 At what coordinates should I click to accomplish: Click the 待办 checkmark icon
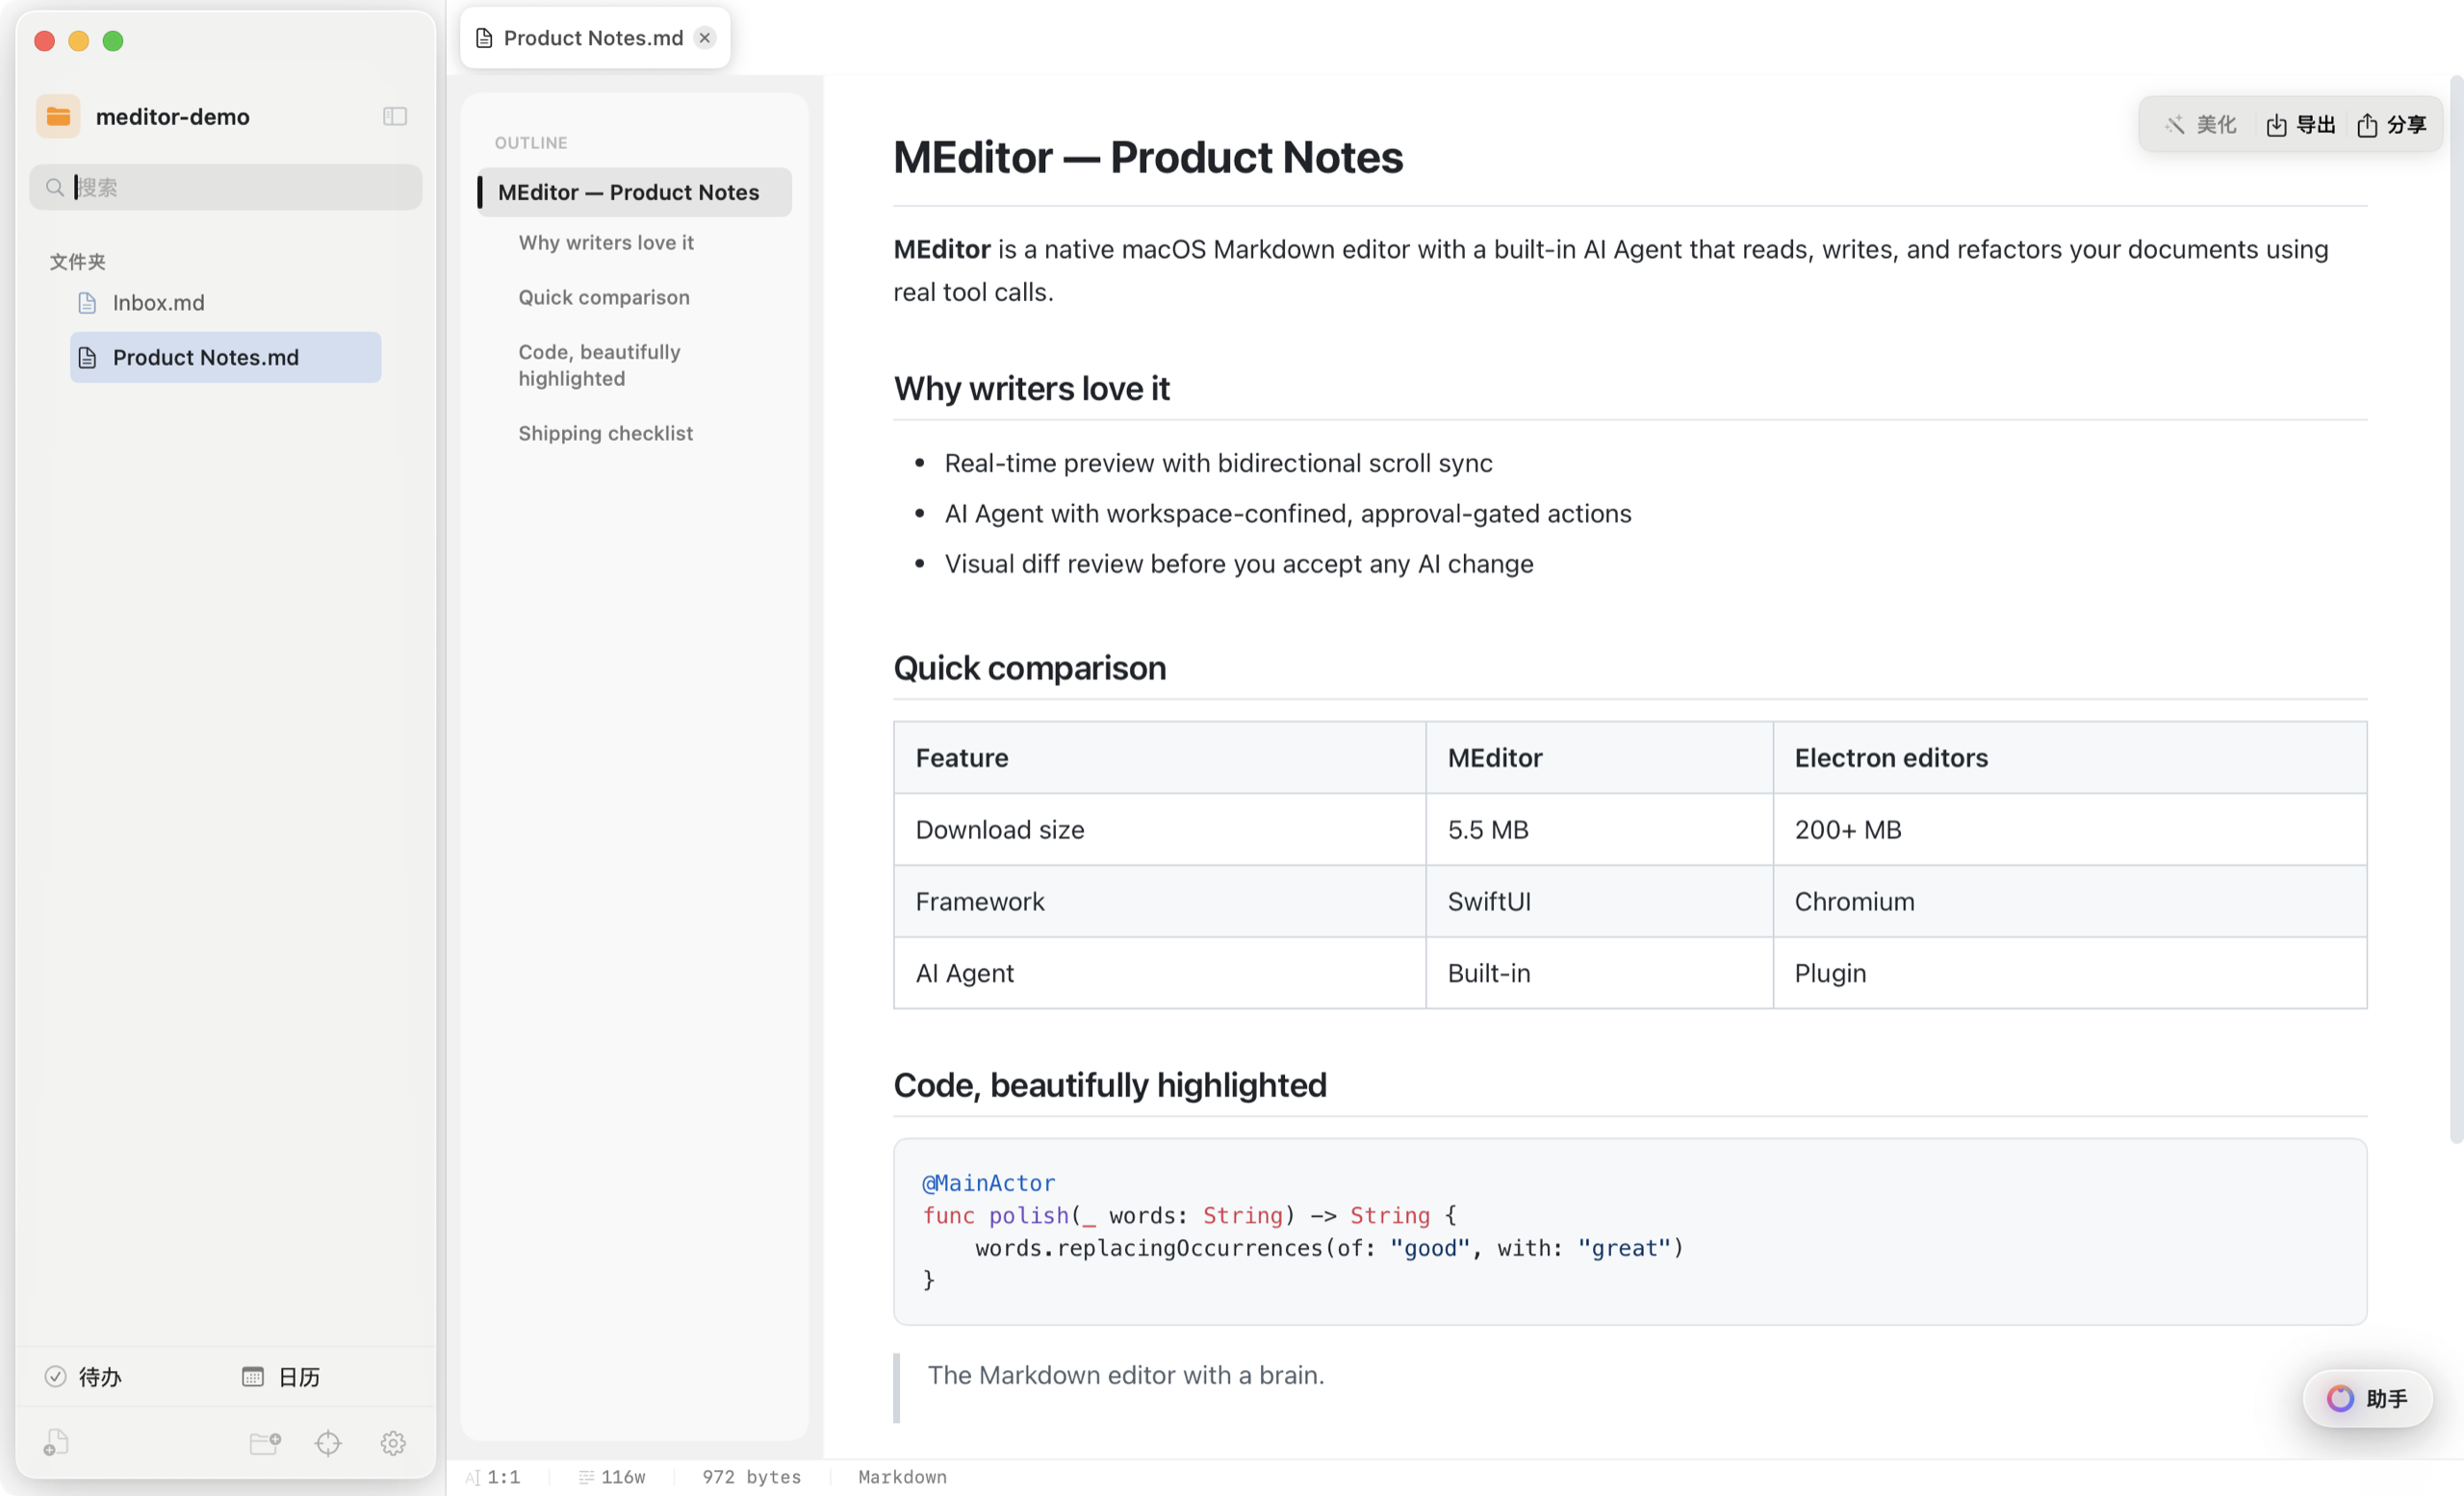pos(56,1376)
